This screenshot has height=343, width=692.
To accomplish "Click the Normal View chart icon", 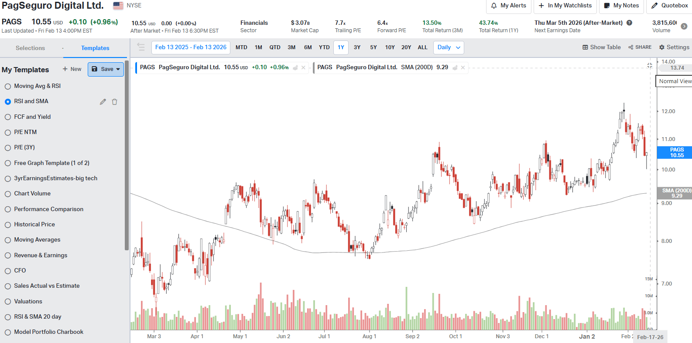I will pos(650,65).
